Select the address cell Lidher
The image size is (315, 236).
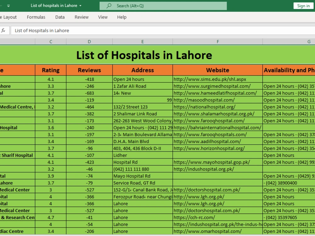coord(142,155)
